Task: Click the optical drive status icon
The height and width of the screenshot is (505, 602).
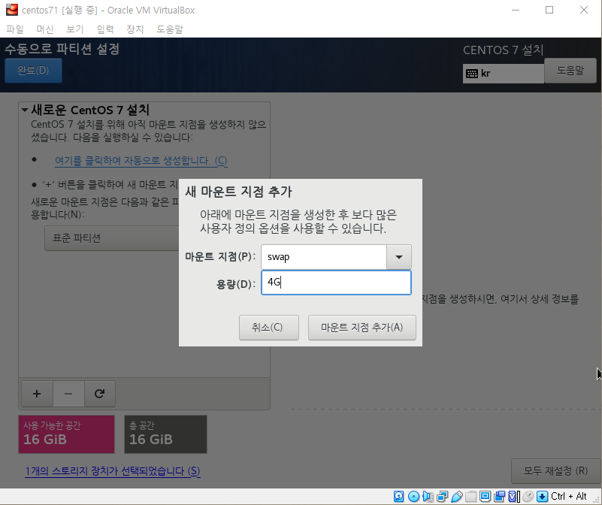Action: pyautogui.click(x=413, y=496)
